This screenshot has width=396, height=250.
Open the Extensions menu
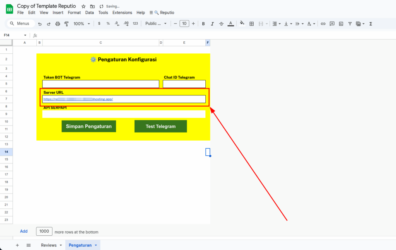click(122, 13)
